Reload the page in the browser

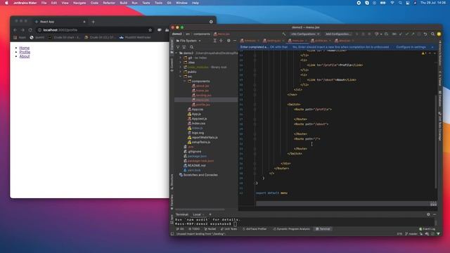pyautogui.click(x=30, y=30)
